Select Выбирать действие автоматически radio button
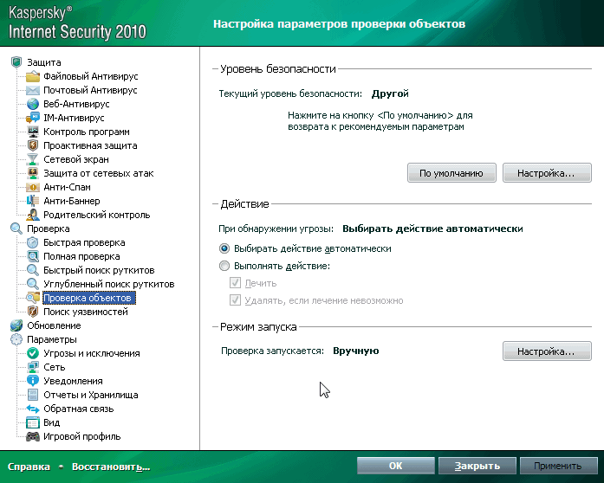604x483 pixels. pyautogui.click(x=224, y=248)
